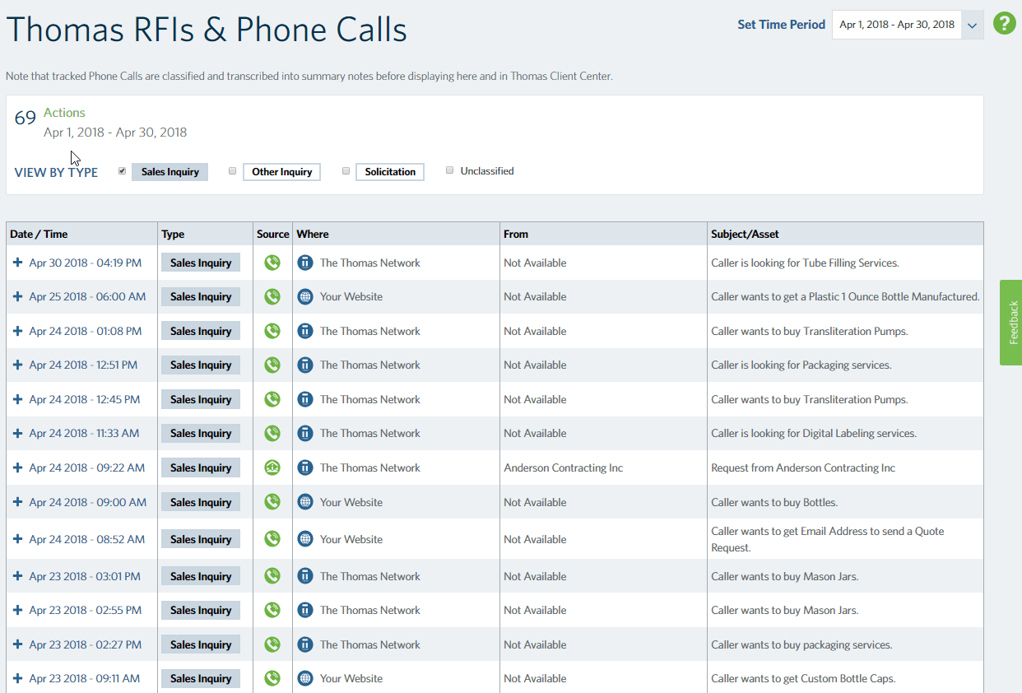Expand the Apr 30 2018 04:19 PM row
This screenshot has height=693, width=1022.
click(17, 263)
